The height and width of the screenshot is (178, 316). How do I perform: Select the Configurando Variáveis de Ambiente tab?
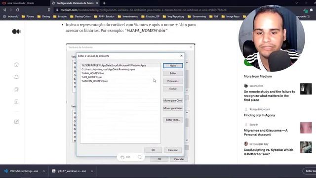pyautogui.click(x=75, y=3)
